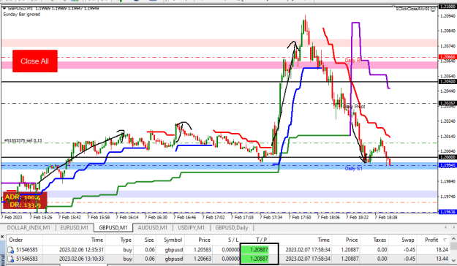
Task: Click the T / P column header
Action: coord(262,240)
